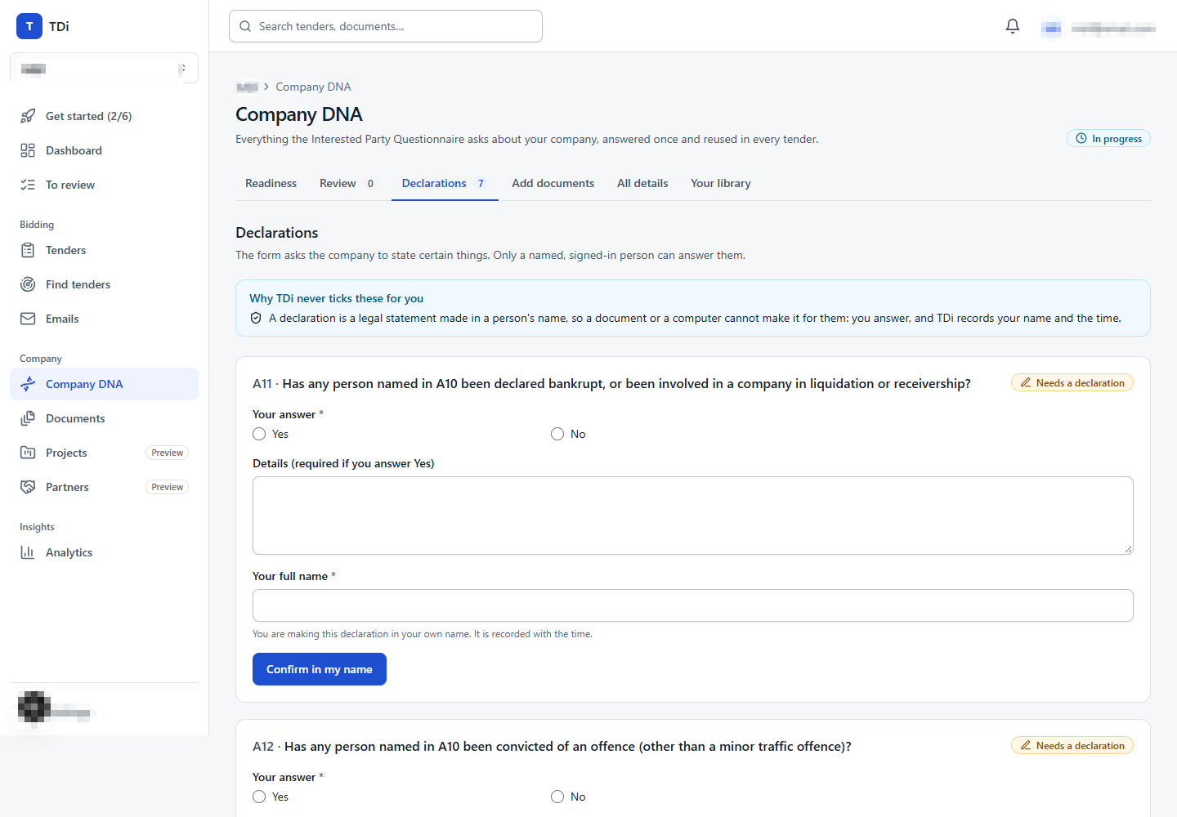Open Get started (2/6) checklist
Screen dimensions: 1177x817
pos(104,116)
